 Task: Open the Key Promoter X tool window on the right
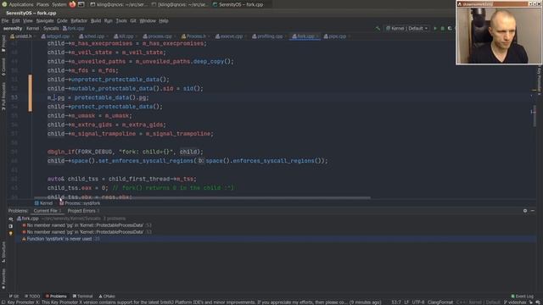[x=540, y=80]
